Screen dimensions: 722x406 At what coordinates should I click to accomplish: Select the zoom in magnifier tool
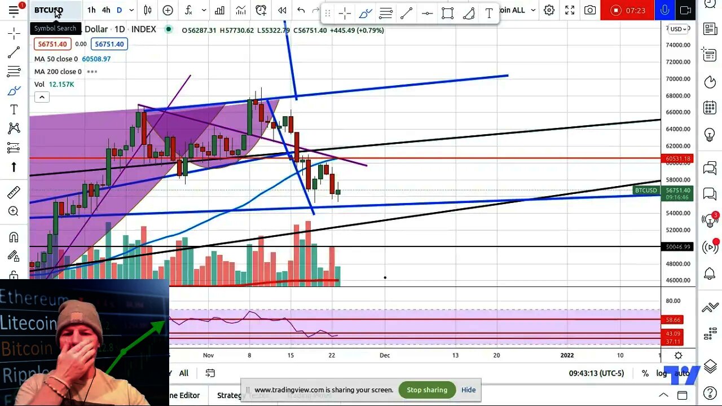coord(14,211)
